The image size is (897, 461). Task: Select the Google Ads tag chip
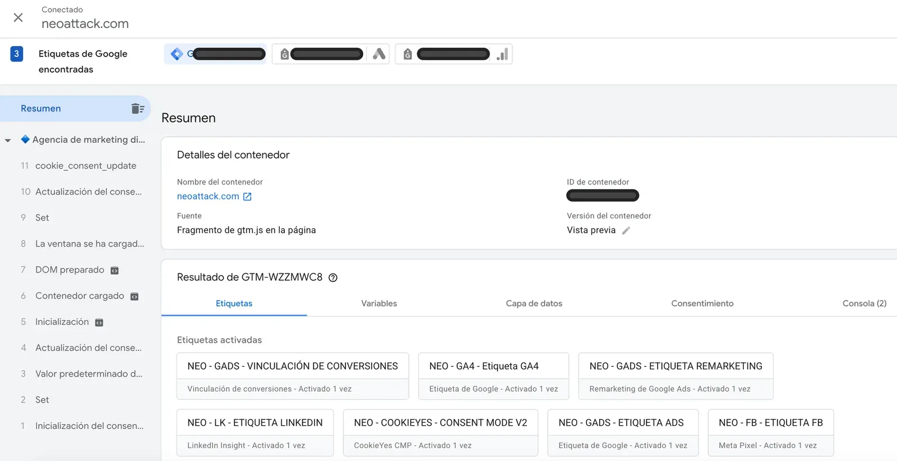(331, 54)
